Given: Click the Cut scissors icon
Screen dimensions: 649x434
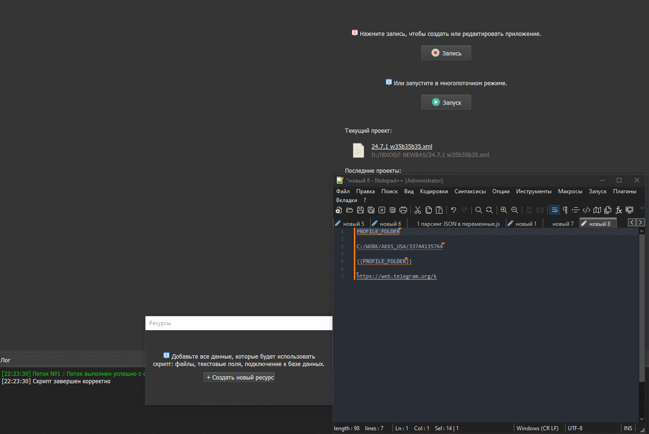Looking at the screenshot, I should click(418, 210).
